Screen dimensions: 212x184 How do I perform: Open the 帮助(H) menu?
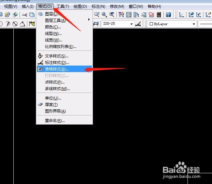point(154,6)
